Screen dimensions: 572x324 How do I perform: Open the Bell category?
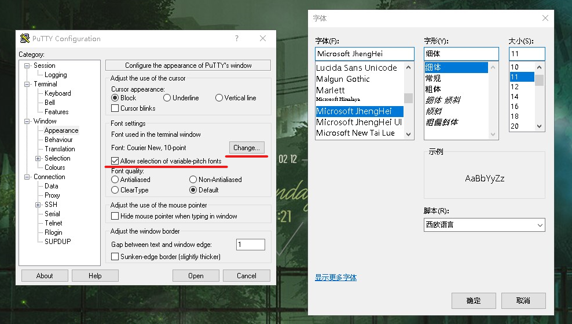(50, 103)
